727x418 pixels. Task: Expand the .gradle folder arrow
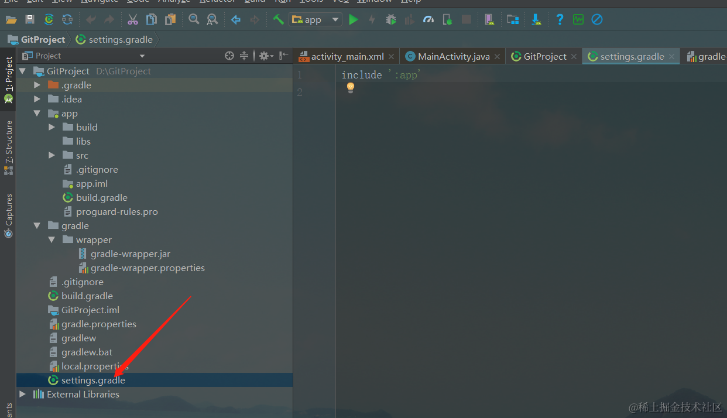click(37, 85)
